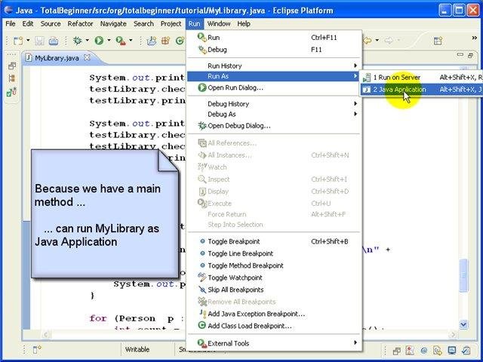Image resolution: width=483 pixels, height=362 pixels.
Task: Enable Skip All Breakpoints
Action: click(x=274, y=290)
